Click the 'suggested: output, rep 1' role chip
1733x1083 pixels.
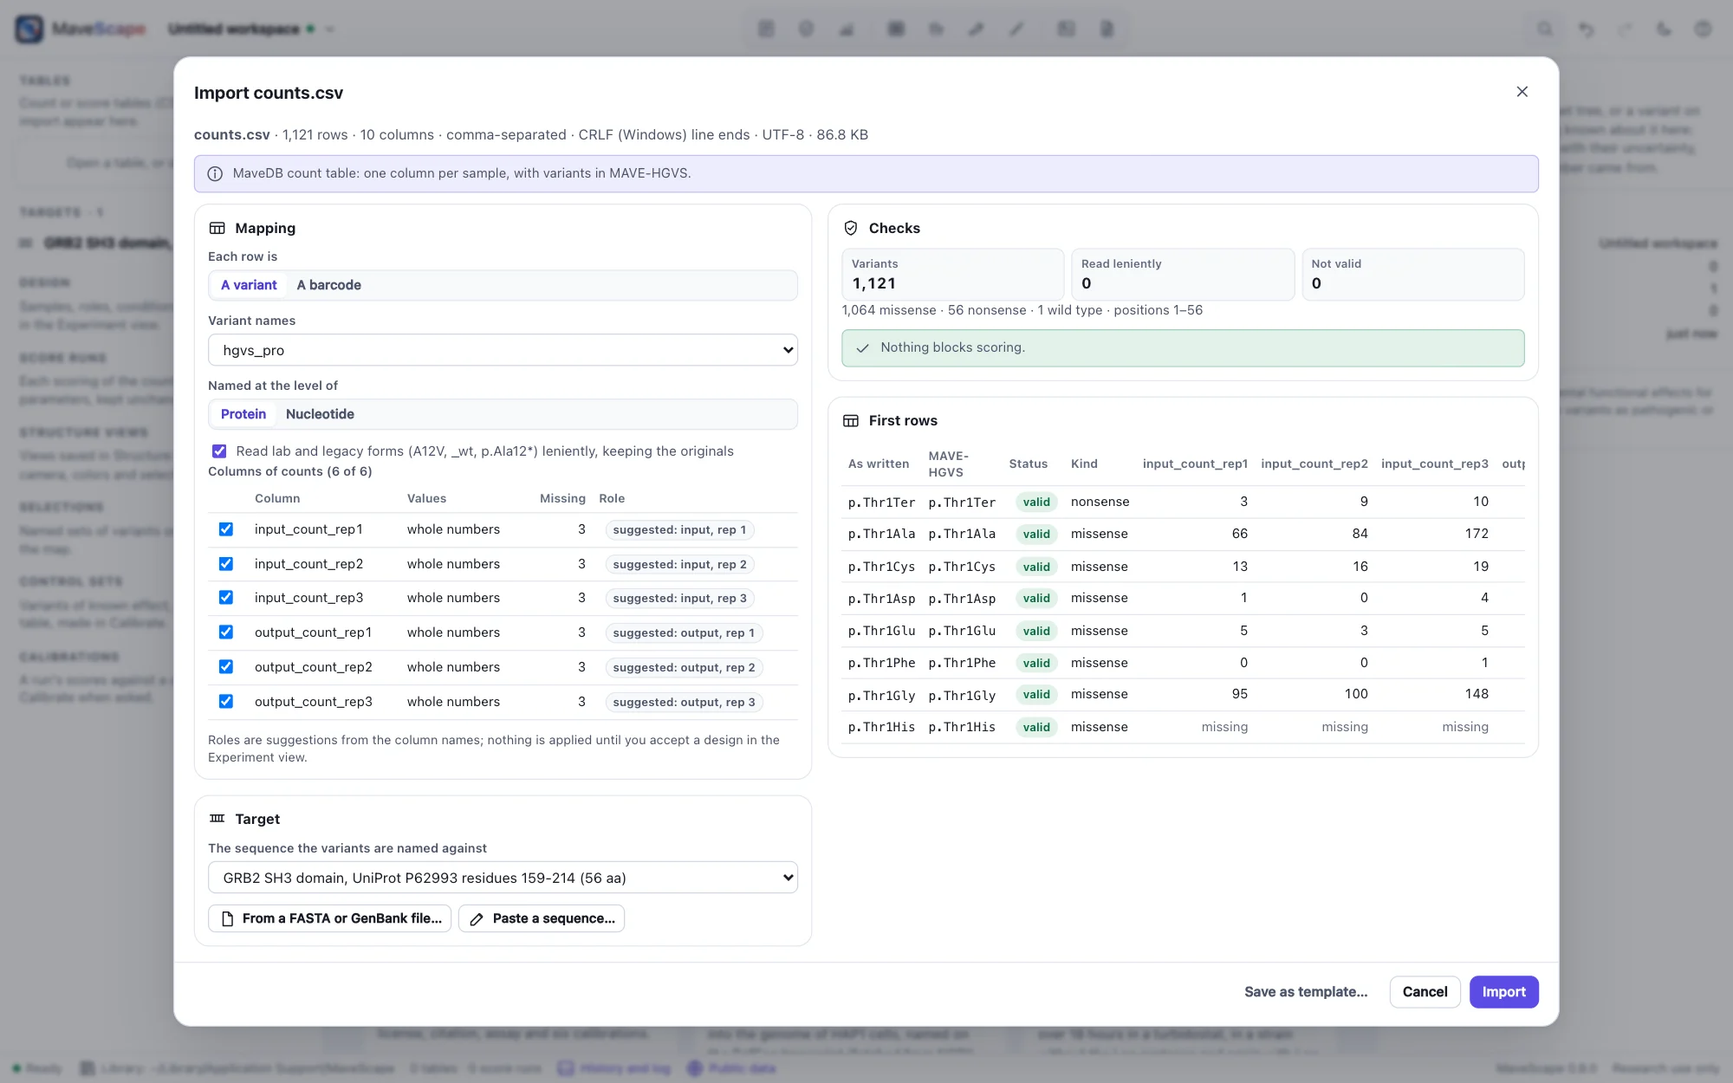(x=684, y=632)
